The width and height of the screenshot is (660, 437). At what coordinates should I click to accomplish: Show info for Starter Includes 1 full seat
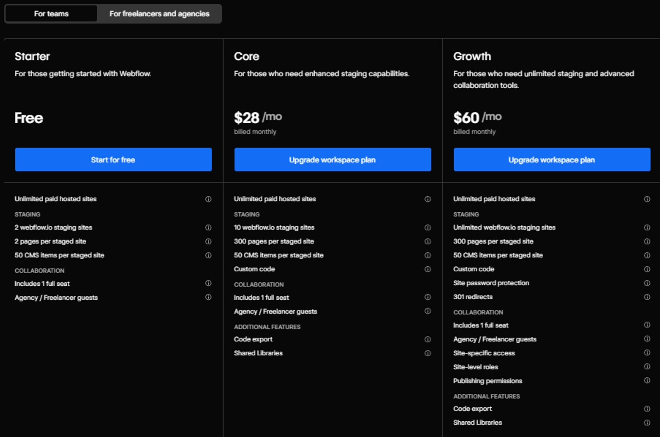[208, 283]
